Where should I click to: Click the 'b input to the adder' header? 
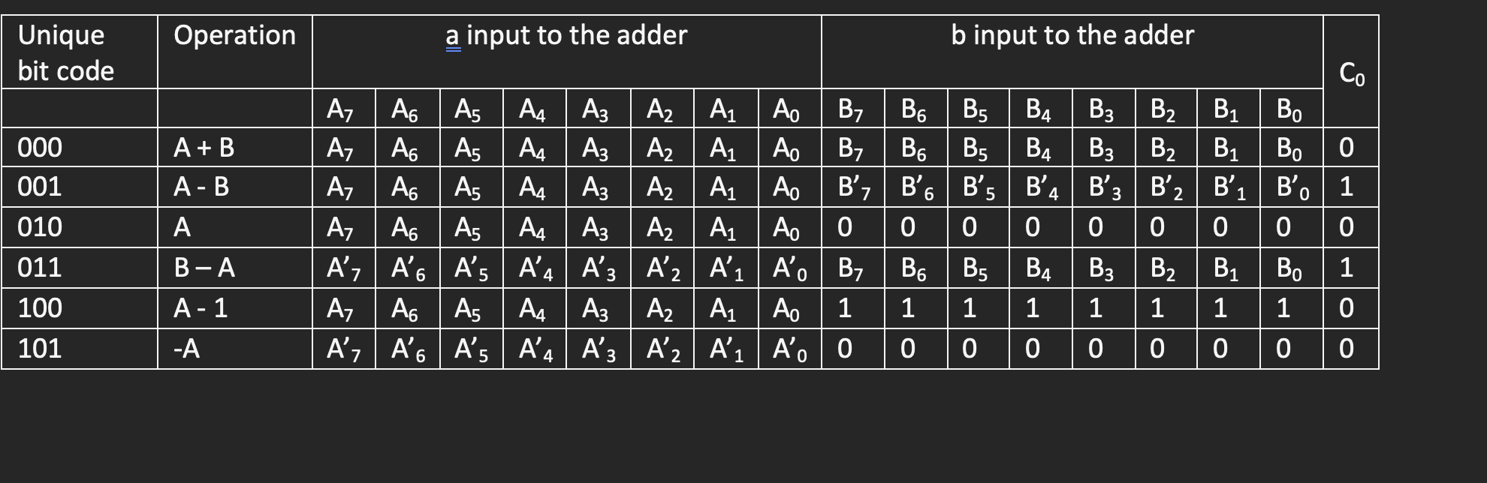click(1072, 52)
